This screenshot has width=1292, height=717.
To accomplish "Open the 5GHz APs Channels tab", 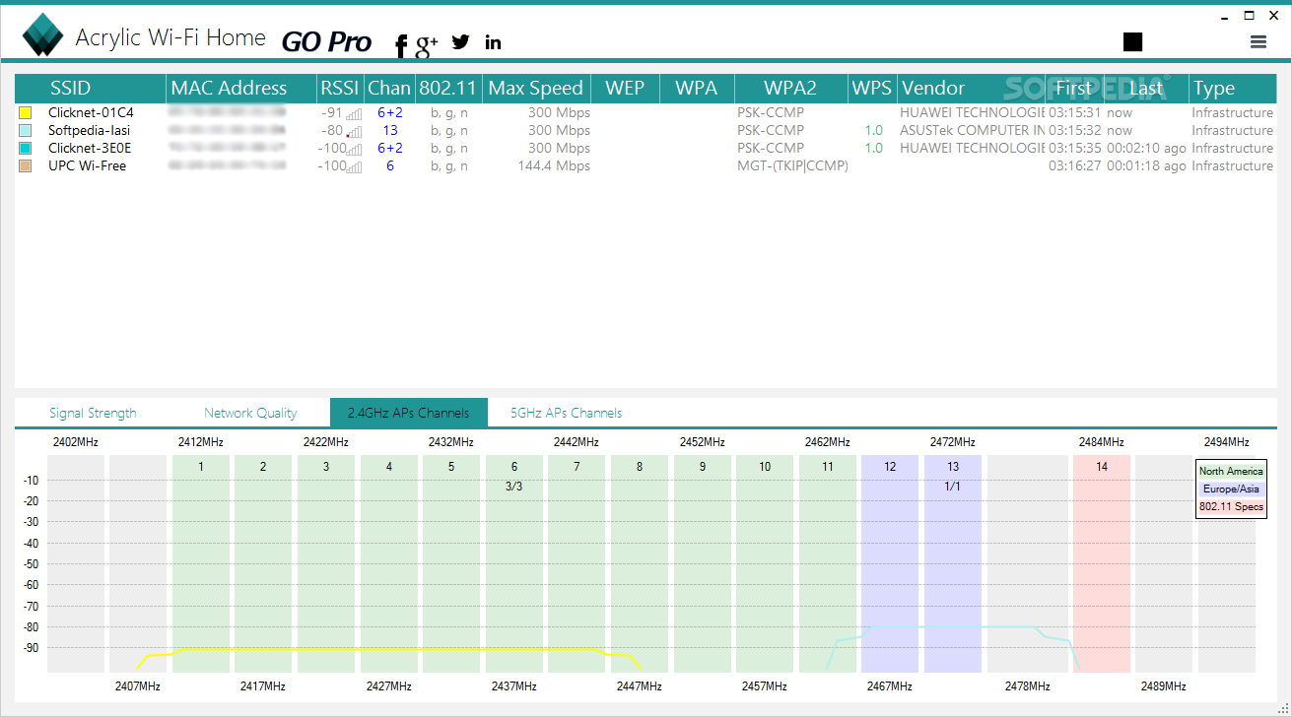I will pos(566,413).
